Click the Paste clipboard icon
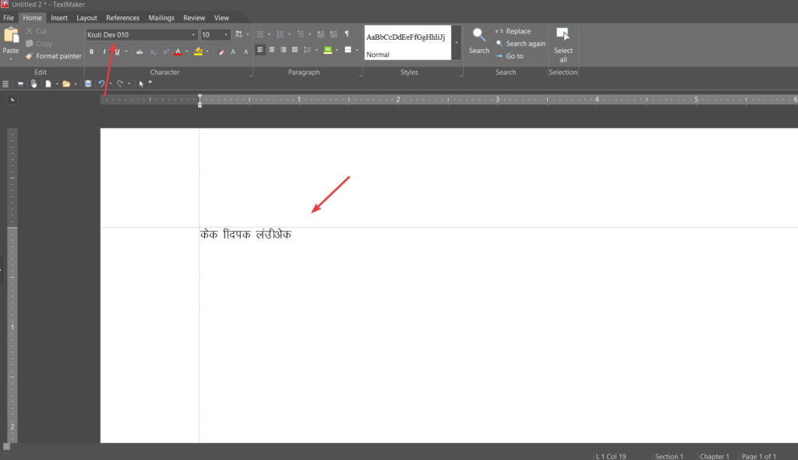The width and height of the screenshot is (798, 460). [11, 35]
